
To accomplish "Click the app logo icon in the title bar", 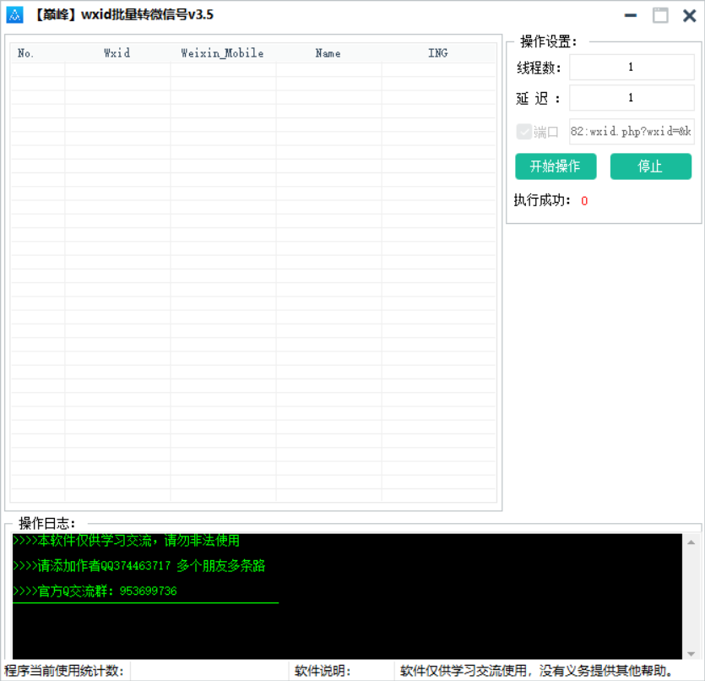I will (14, 14).
